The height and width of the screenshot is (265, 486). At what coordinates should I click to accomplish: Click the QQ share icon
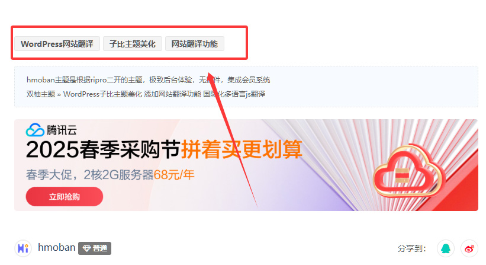click(x=446, y=248)
